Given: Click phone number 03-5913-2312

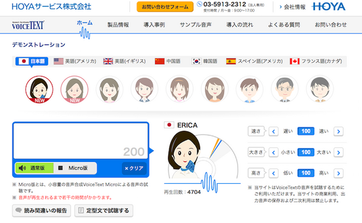Looking at the screenshot, I should click(x=224, y=4).
